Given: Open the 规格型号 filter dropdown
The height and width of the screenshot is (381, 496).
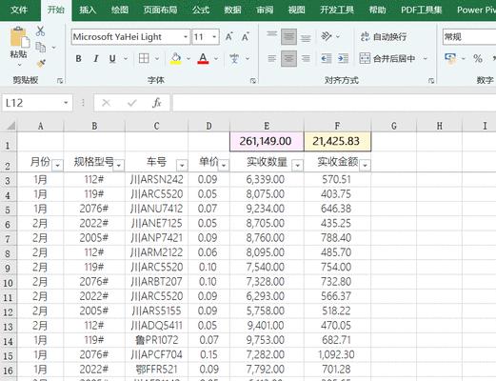Looking at the screenshot, I should tap(119, 166).
